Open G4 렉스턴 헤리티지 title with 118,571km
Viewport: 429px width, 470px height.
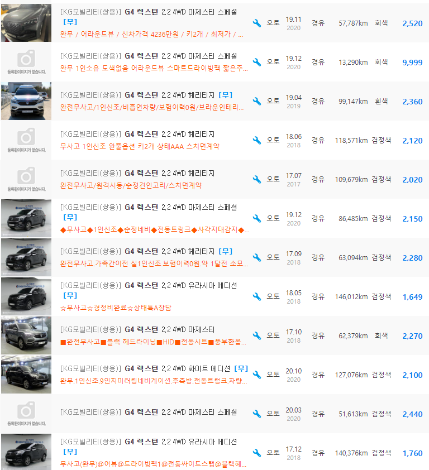coord(137,134)
